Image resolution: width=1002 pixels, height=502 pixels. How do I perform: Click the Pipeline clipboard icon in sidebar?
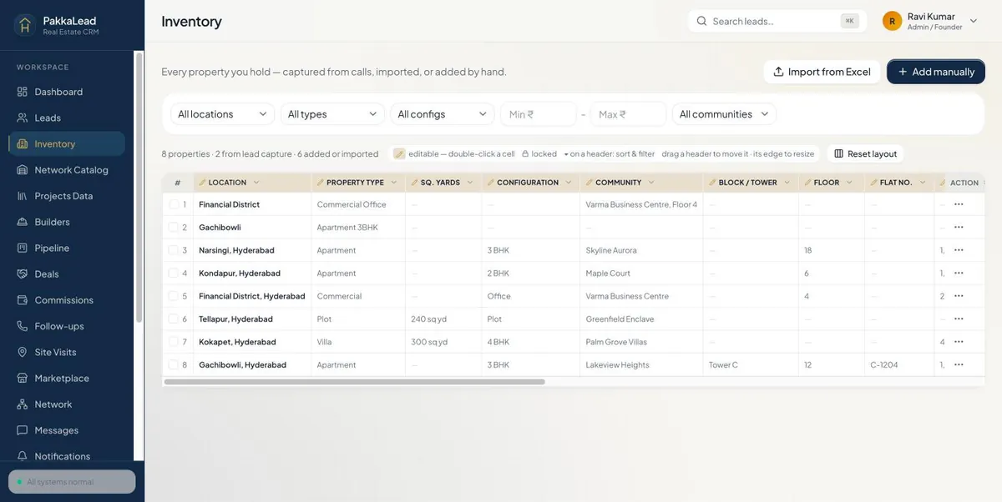pos(23,248)
